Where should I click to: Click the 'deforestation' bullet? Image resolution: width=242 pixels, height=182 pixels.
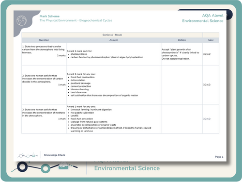tap(78, 80)
